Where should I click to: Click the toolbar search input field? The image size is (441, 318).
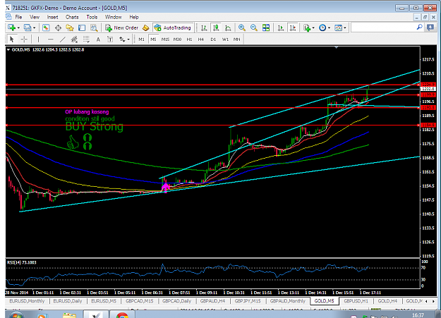tap(383, 27)
